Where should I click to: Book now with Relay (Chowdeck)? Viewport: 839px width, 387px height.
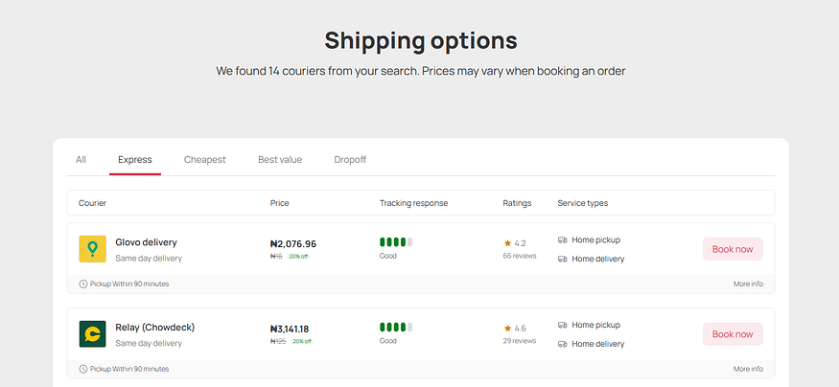(733, 333)
